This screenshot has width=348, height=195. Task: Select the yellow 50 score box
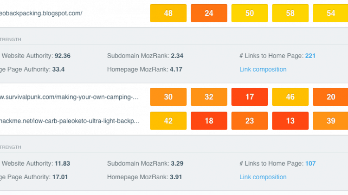coord(250,13)
